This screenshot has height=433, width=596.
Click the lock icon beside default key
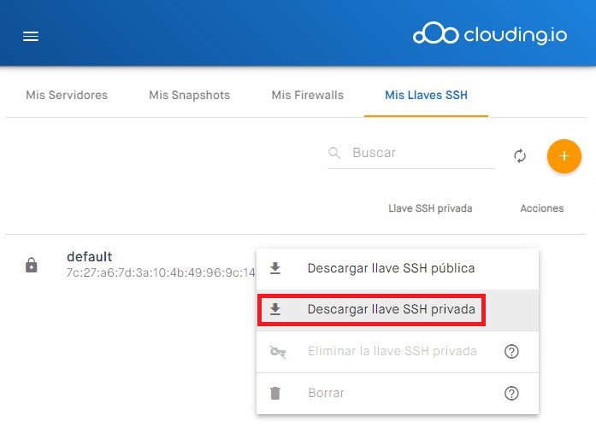32,266
